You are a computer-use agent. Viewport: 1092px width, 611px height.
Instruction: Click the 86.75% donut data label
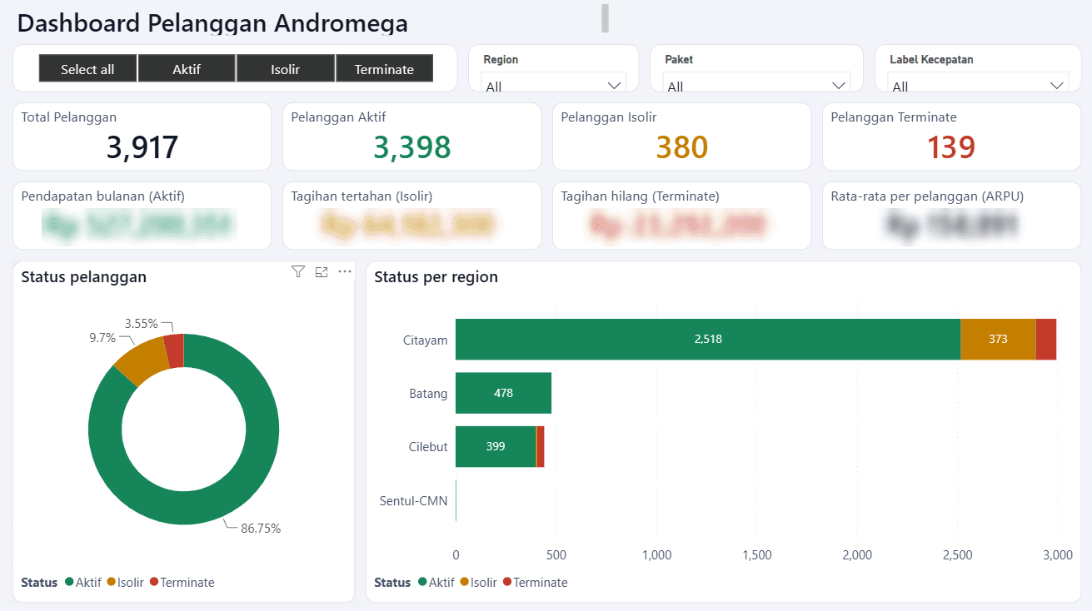point(261,529)
